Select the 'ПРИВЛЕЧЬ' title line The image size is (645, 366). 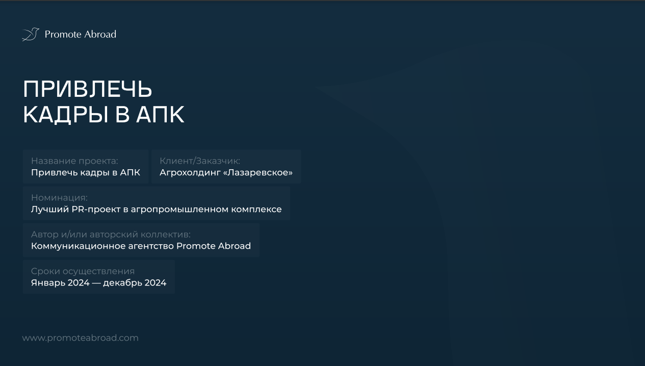88,89
